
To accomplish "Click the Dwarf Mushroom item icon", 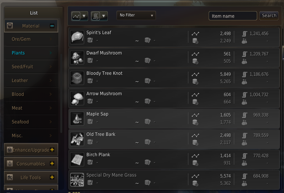I will click(x=77, y=57).
